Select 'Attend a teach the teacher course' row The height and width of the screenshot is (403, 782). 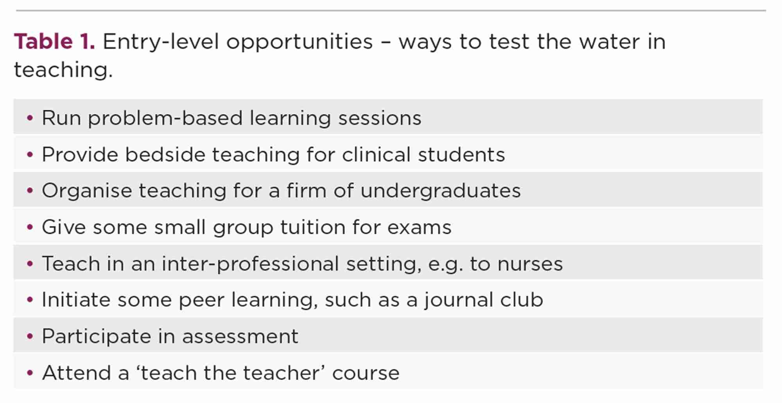click(388, 371)
